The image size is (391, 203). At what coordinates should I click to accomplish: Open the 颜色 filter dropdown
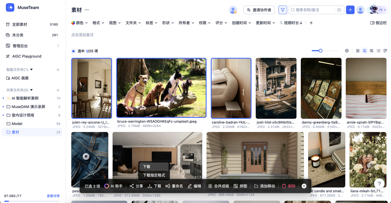click(79, 23)
